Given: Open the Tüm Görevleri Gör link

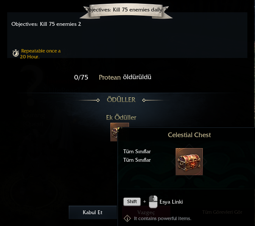Looking at the screenshot, I should pos(222,212).
